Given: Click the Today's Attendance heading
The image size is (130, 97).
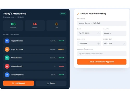Looking at the screenshot, I should tap(15, 14).
